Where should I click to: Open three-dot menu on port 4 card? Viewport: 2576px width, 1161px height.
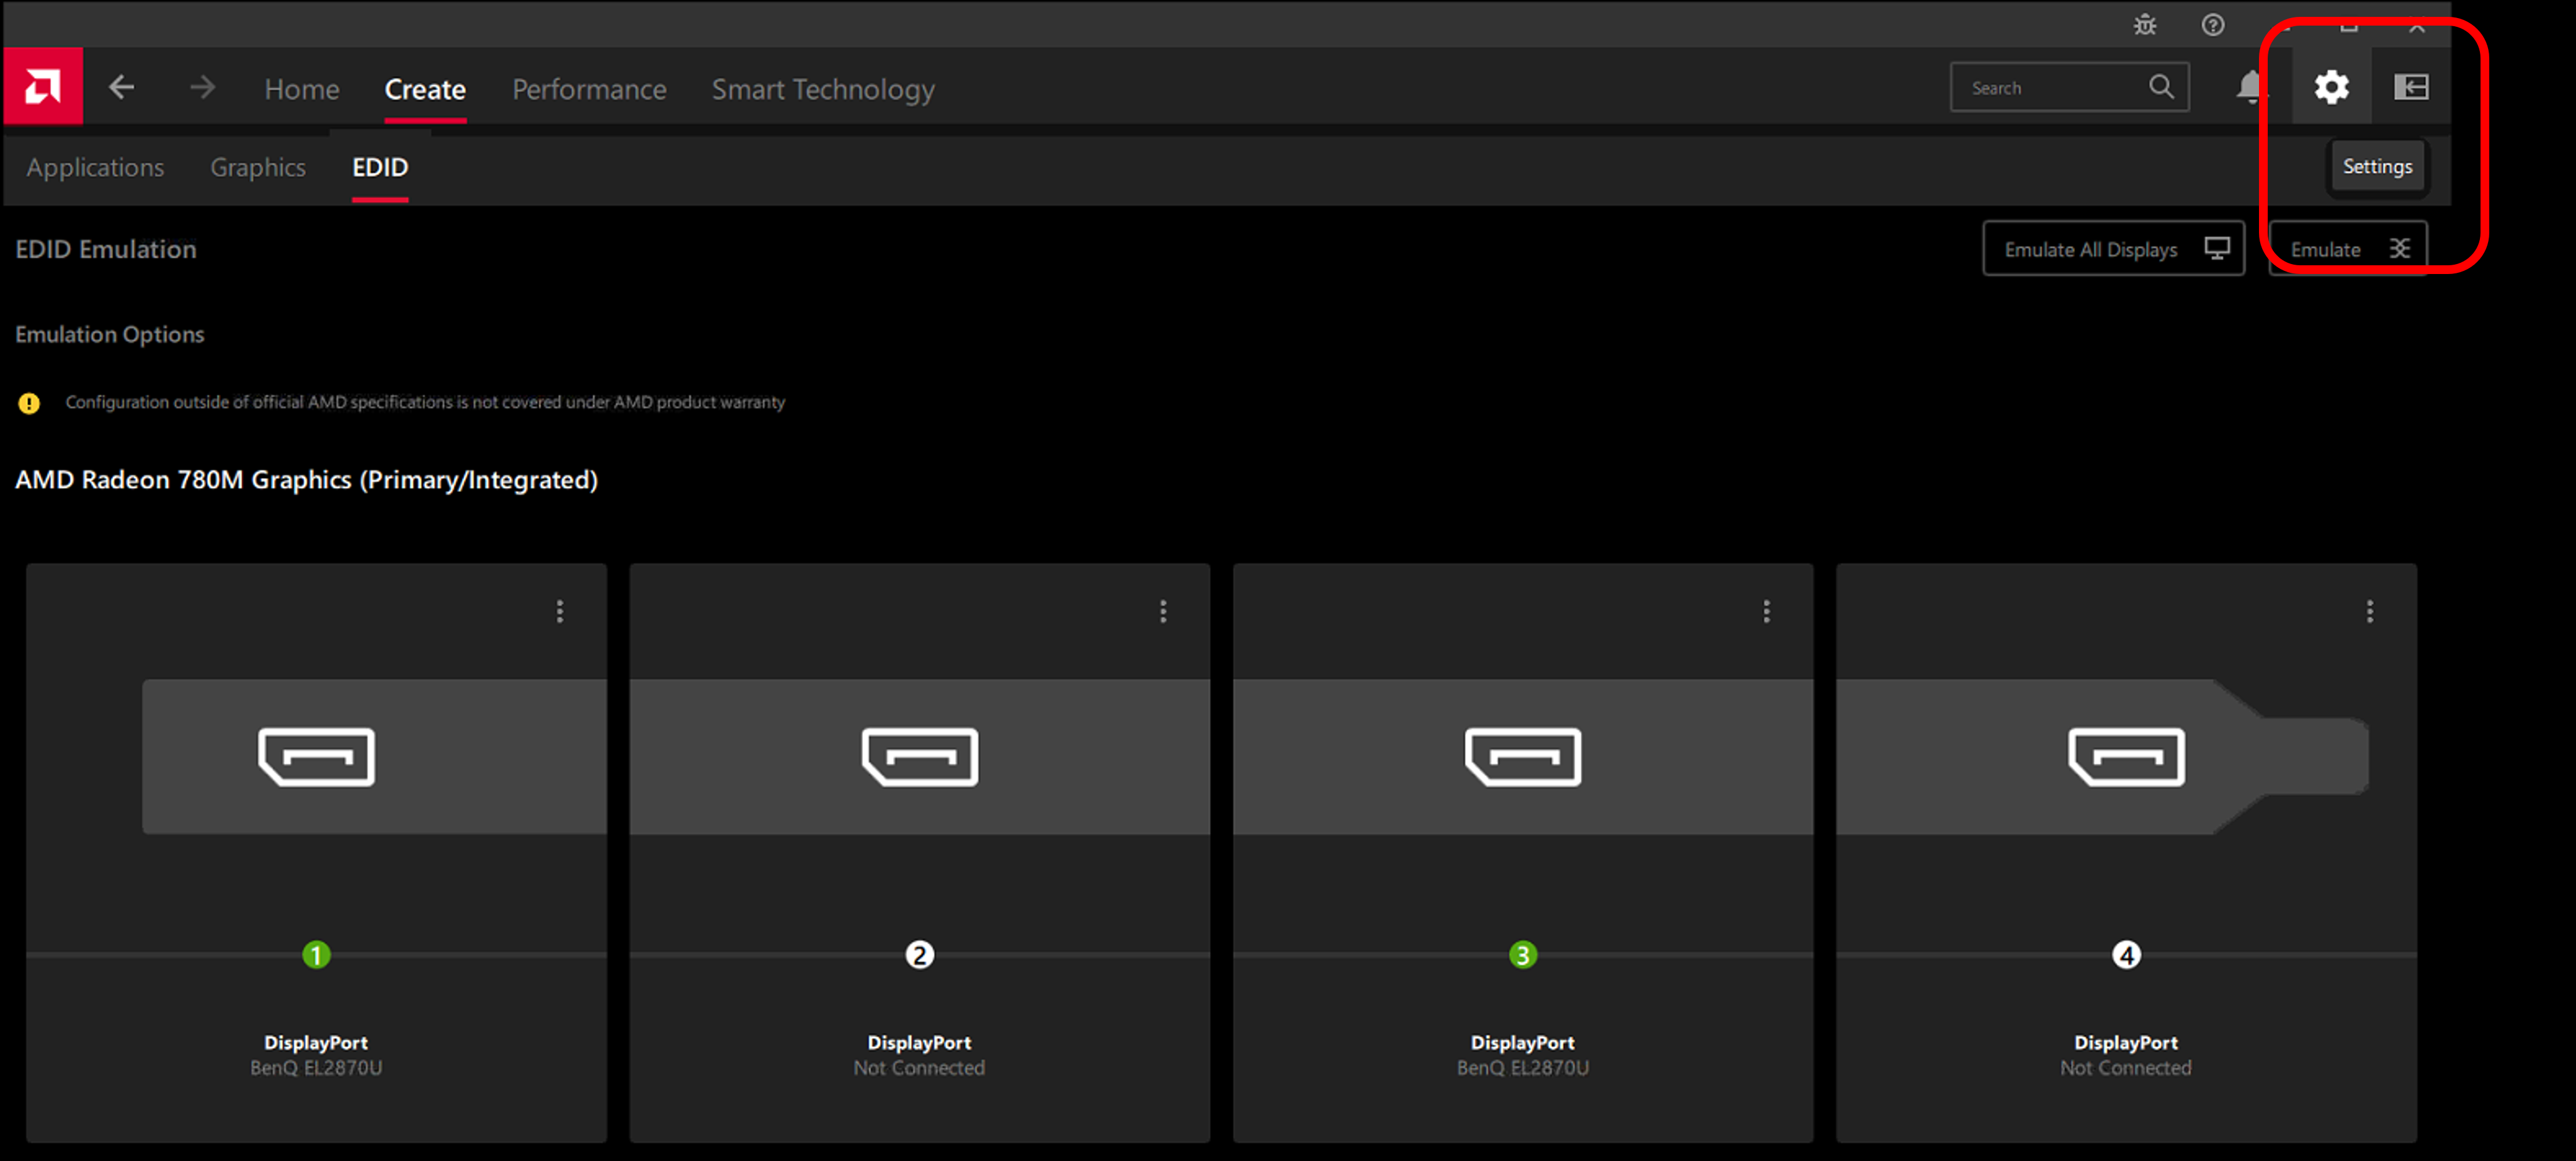click(2369, 611)
